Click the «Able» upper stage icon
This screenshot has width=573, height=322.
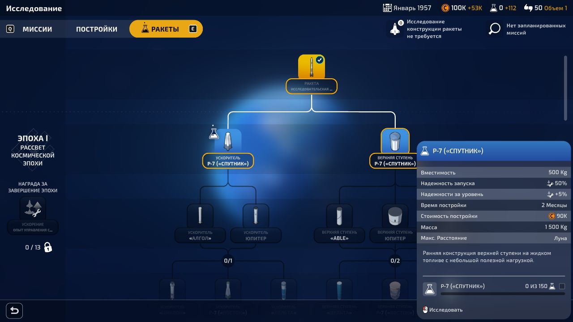[x=339, y=216]
